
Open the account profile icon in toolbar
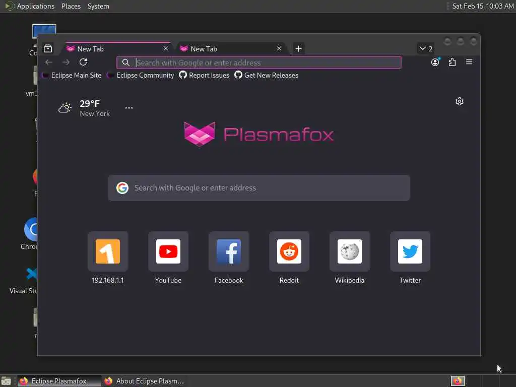click(435, 62)
